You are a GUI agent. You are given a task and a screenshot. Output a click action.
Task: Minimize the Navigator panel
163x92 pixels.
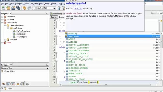pos(47,65)
